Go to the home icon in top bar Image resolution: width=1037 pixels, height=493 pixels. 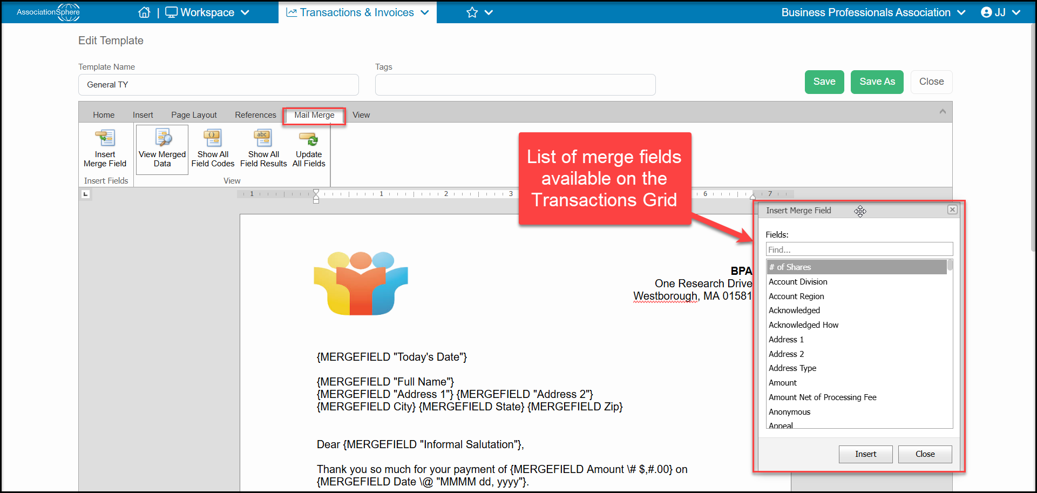pos(144,12)
